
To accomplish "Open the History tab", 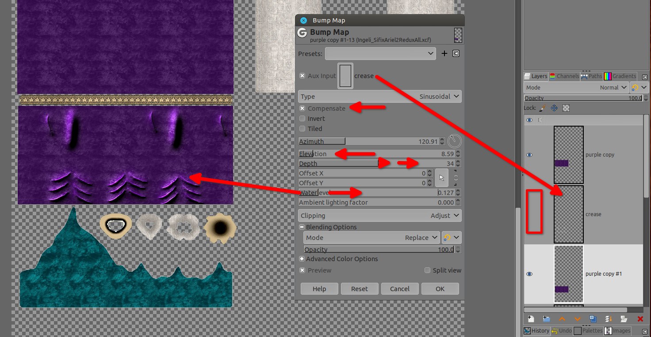I will pyautogui.click(x=536, y=331).
